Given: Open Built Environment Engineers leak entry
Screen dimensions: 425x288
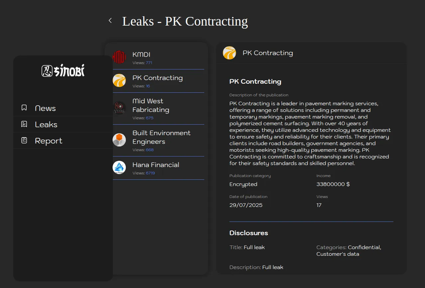Looking at the screenshot, I should click(x=161, y=137).
